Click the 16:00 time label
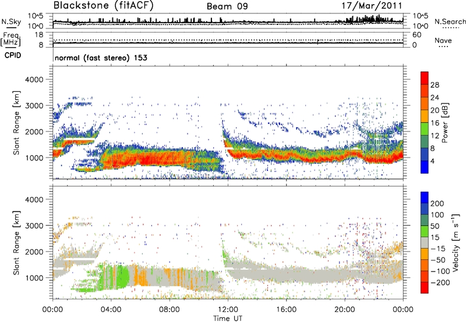Viewport: 466px width, 322px height. (286, 310)
